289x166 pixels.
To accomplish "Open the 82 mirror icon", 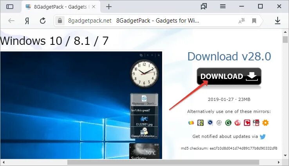I will click(200, 123).
